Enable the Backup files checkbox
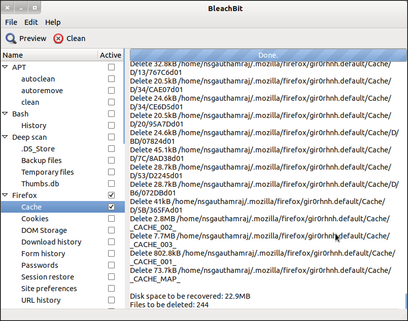This screenshot has height=321, width=408. pos(111,160)
